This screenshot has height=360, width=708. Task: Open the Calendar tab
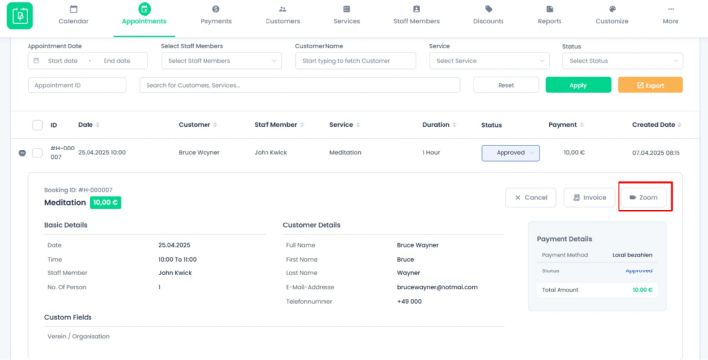point(73,16)
